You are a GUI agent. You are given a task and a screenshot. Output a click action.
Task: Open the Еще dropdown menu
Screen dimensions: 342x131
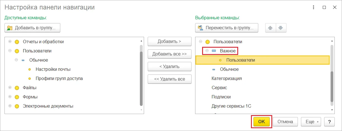click(311, 122)
